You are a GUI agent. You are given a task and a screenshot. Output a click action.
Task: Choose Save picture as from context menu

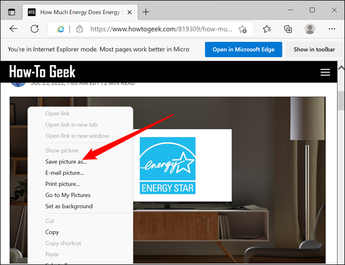tap(66, 162)
